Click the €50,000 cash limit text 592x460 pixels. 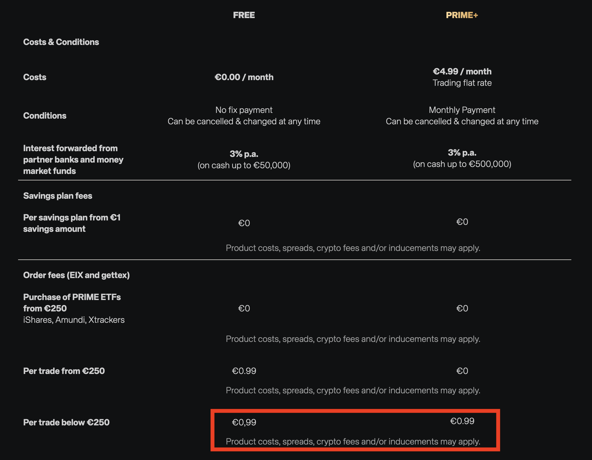[x=244, y=165]
